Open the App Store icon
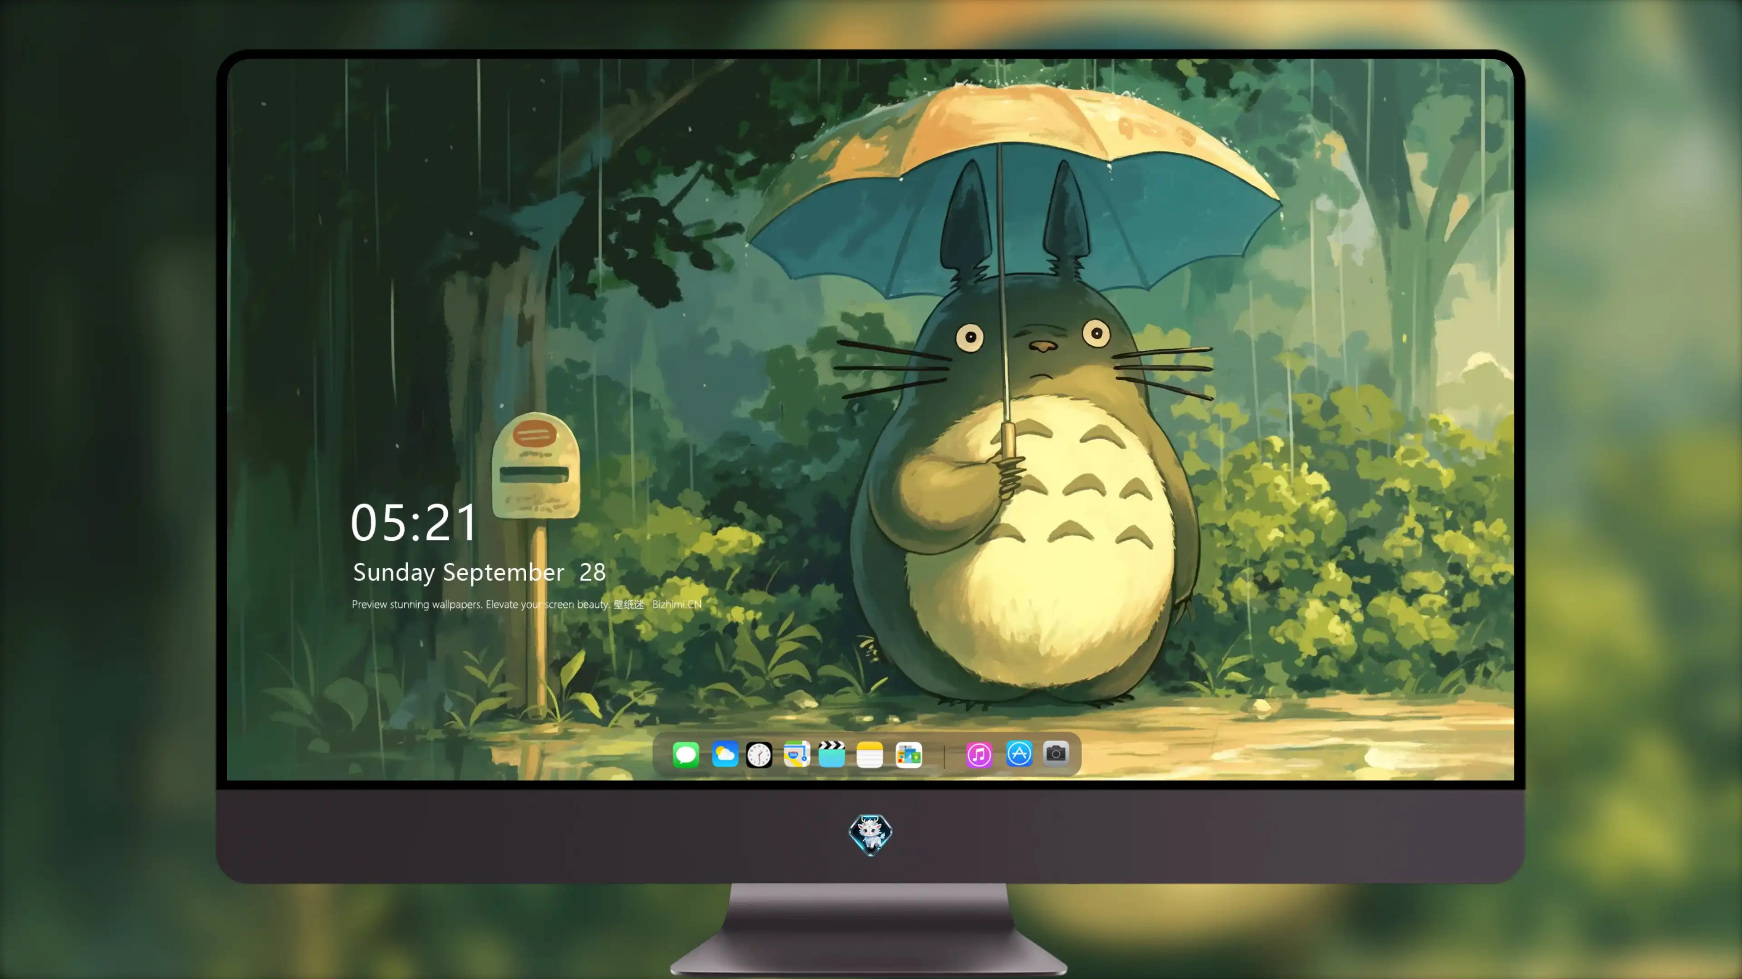1742x979 pixels. [x=1019, y=753]
